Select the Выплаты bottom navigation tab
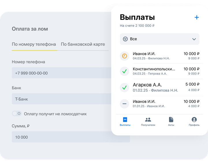Viewport: 208px width, 161px height. click(x=125, y=122)
